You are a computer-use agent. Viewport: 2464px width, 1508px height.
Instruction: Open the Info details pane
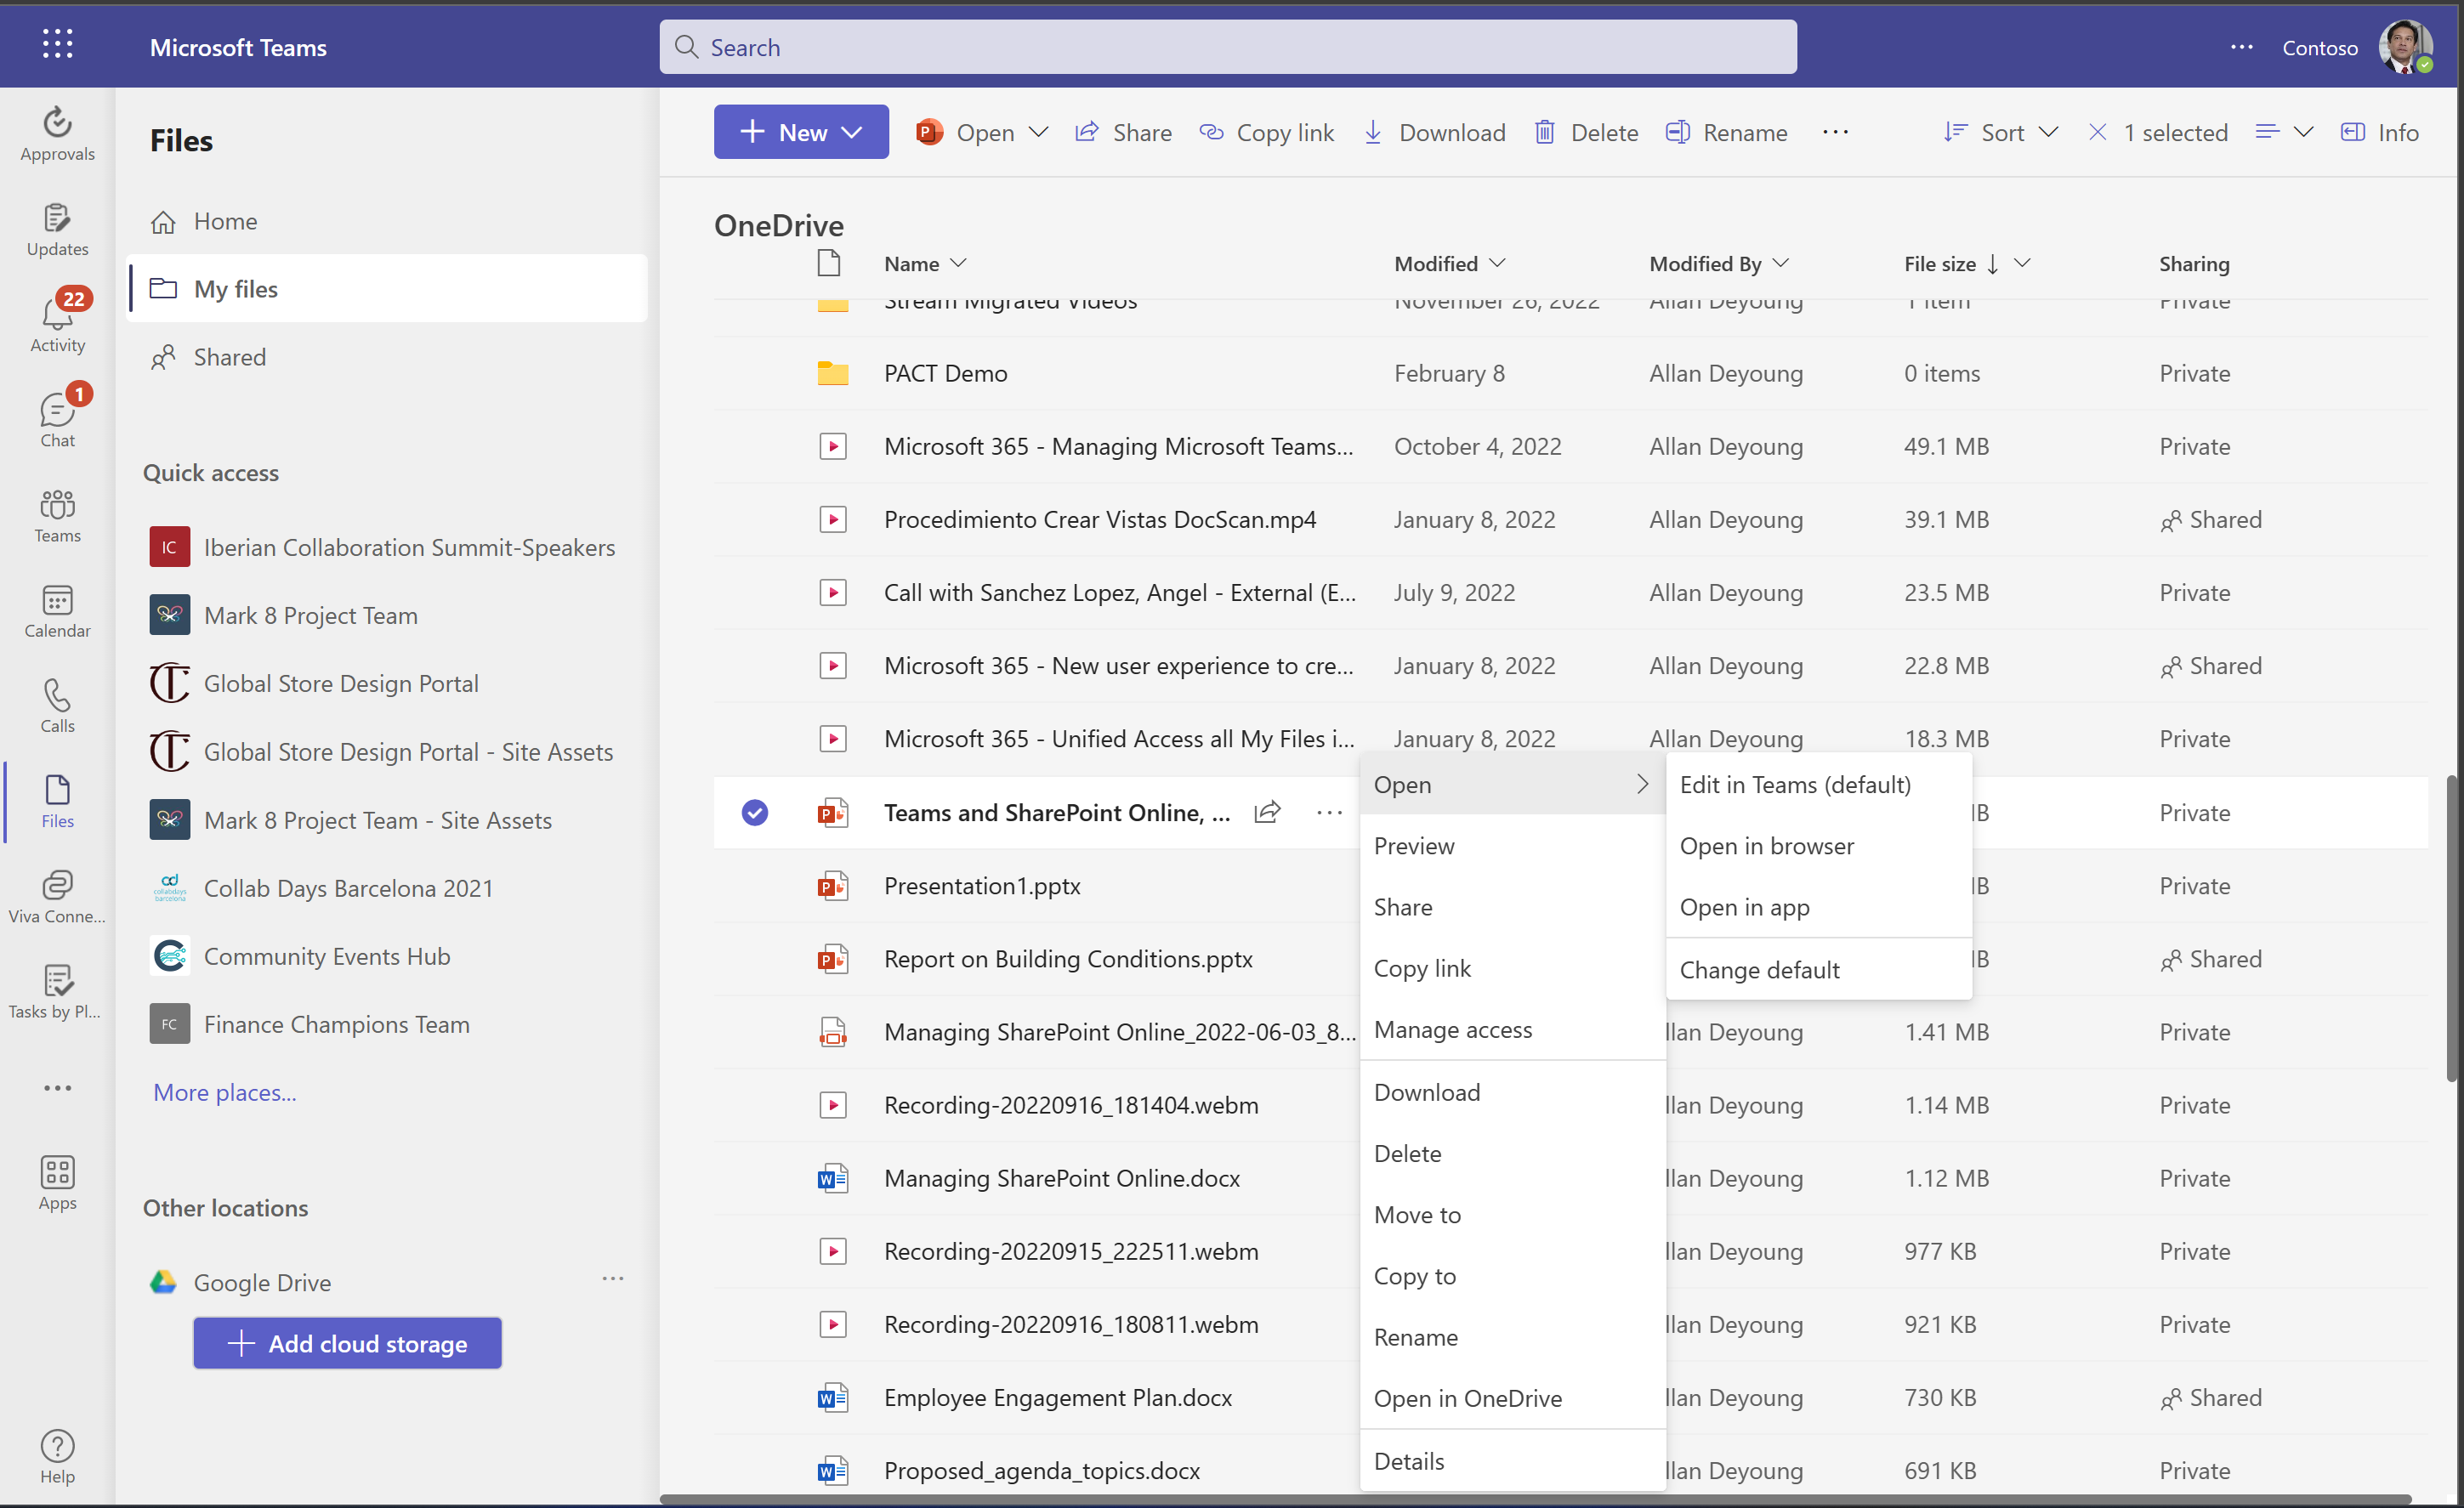click(2379, 132)
